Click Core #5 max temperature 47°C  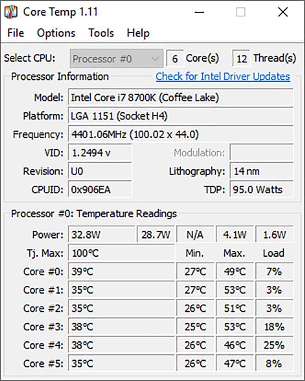[x=235, y=364]
